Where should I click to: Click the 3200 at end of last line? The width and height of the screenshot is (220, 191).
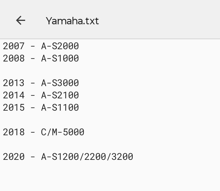click(122, 157)
